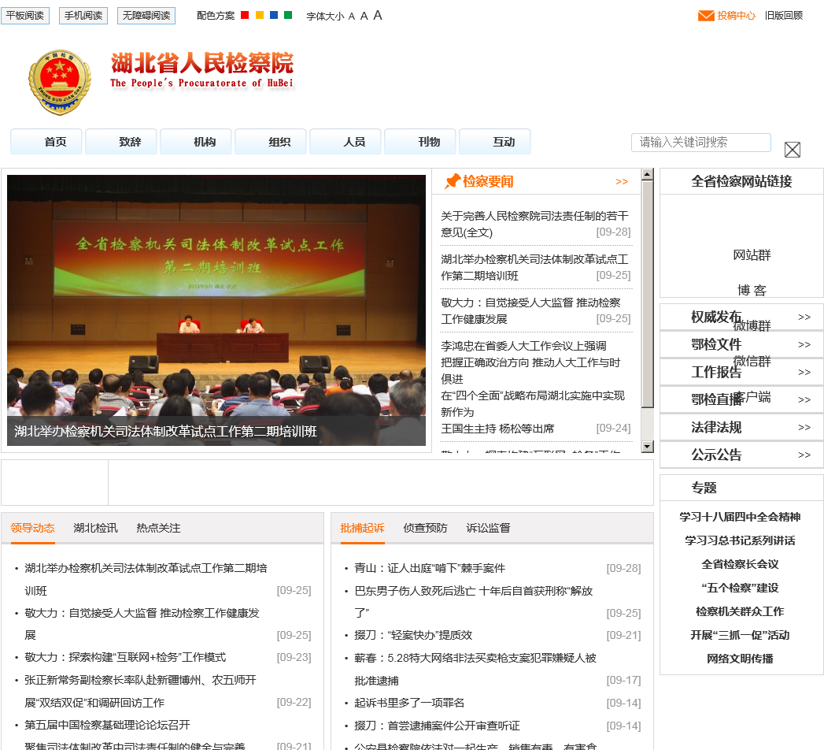
Task: Open 关于完善人民检察院司法责任制 news article
Action: [x=534, y=224]
